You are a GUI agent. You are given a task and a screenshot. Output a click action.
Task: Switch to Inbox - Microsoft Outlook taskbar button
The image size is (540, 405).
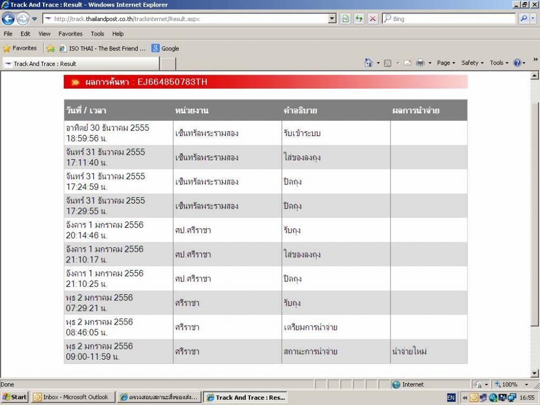pyautogui.click(x=72, y=397)
